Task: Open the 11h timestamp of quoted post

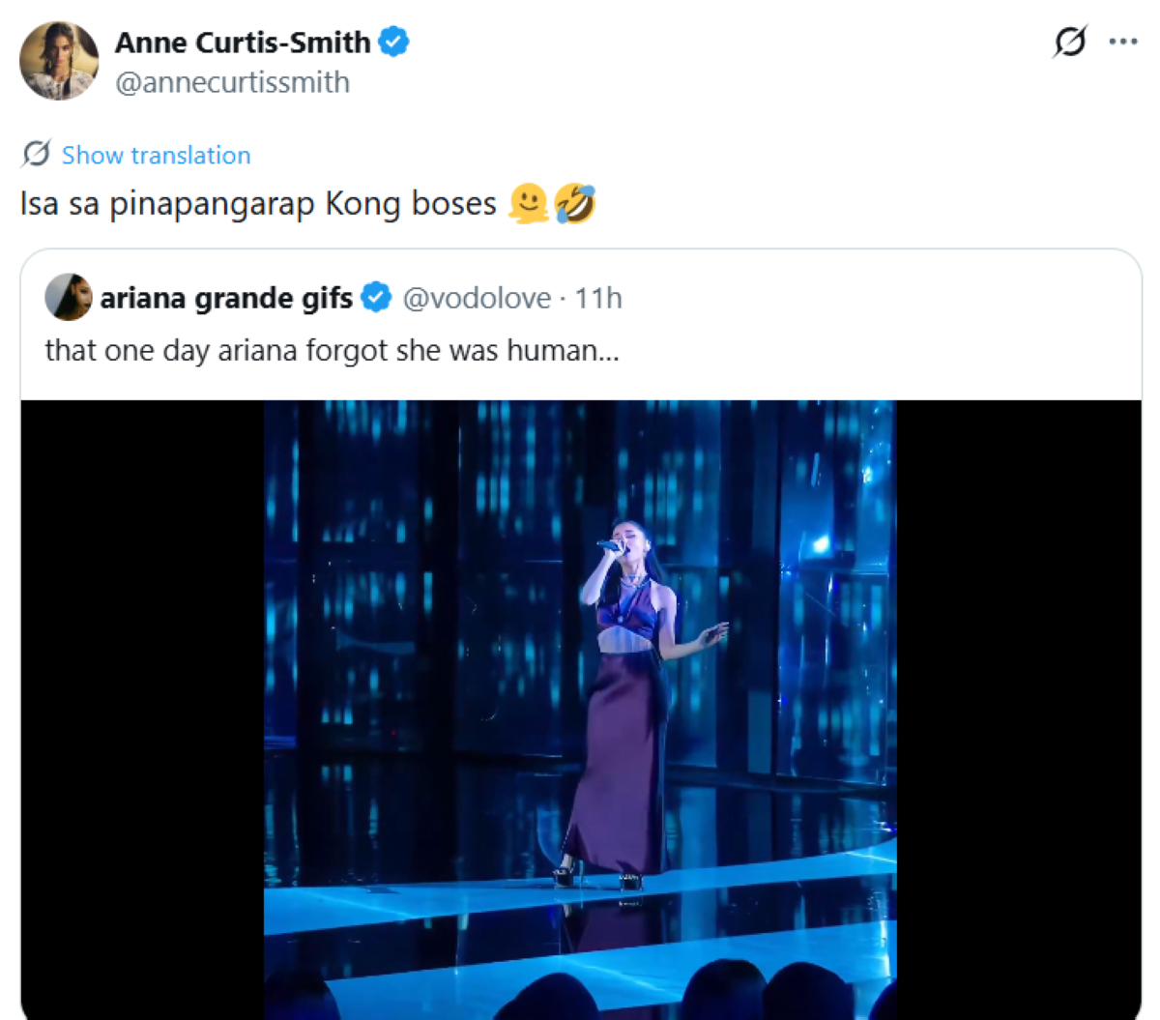Action: coord(598,298)
